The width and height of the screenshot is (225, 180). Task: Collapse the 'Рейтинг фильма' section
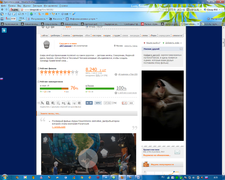pos(38,68)
